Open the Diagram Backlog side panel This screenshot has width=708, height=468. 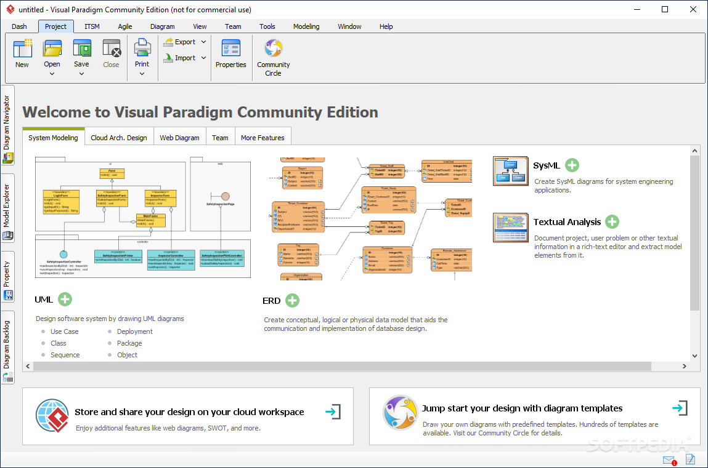point(7,347)
